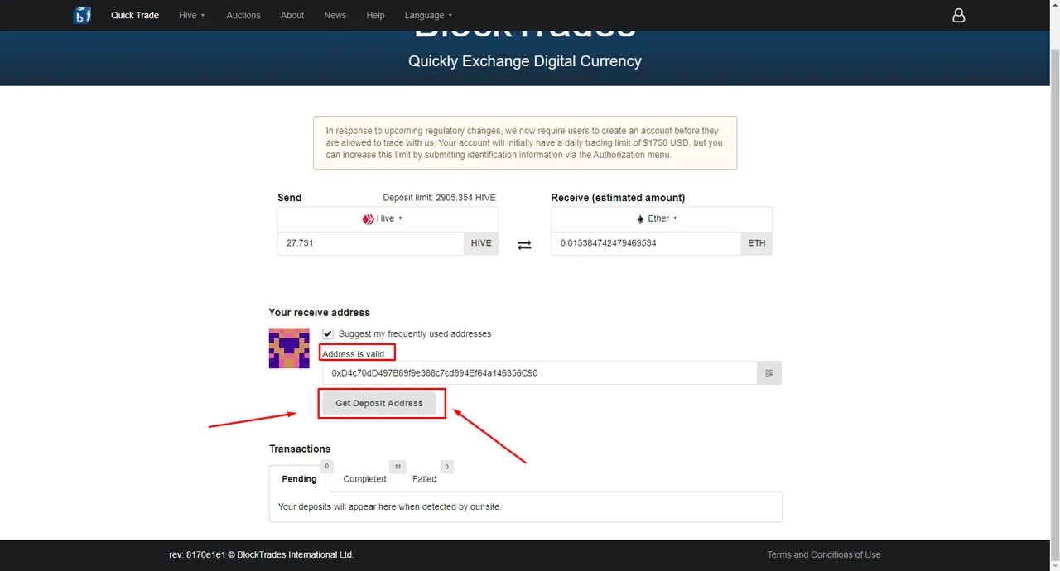Expand the Hive menu in navbar

191,15
